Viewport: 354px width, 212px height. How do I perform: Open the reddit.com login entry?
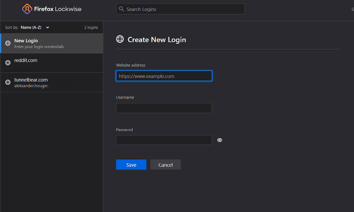(52, 63)
